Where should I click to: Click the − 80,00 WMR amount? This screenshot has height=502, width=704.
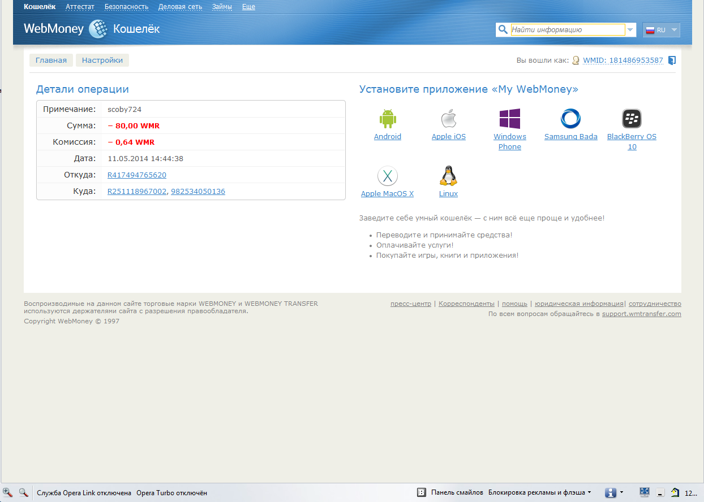[134, 126]
